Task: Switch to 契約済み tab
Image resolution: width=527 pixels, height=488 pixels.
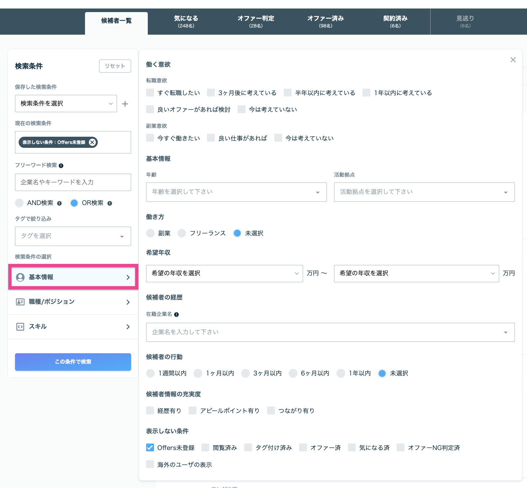Action: [395, 22]
